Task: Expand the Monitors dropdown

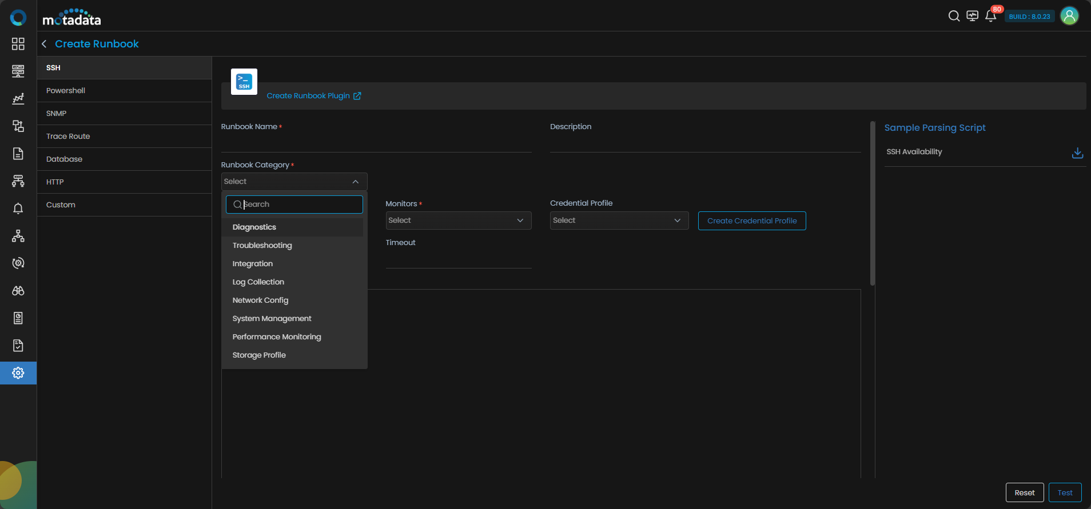Action: 458,221
